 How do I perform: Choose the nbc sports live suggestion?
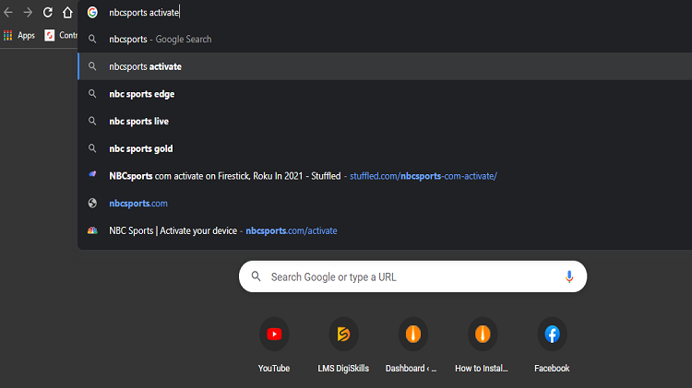(x=385, y=122)
